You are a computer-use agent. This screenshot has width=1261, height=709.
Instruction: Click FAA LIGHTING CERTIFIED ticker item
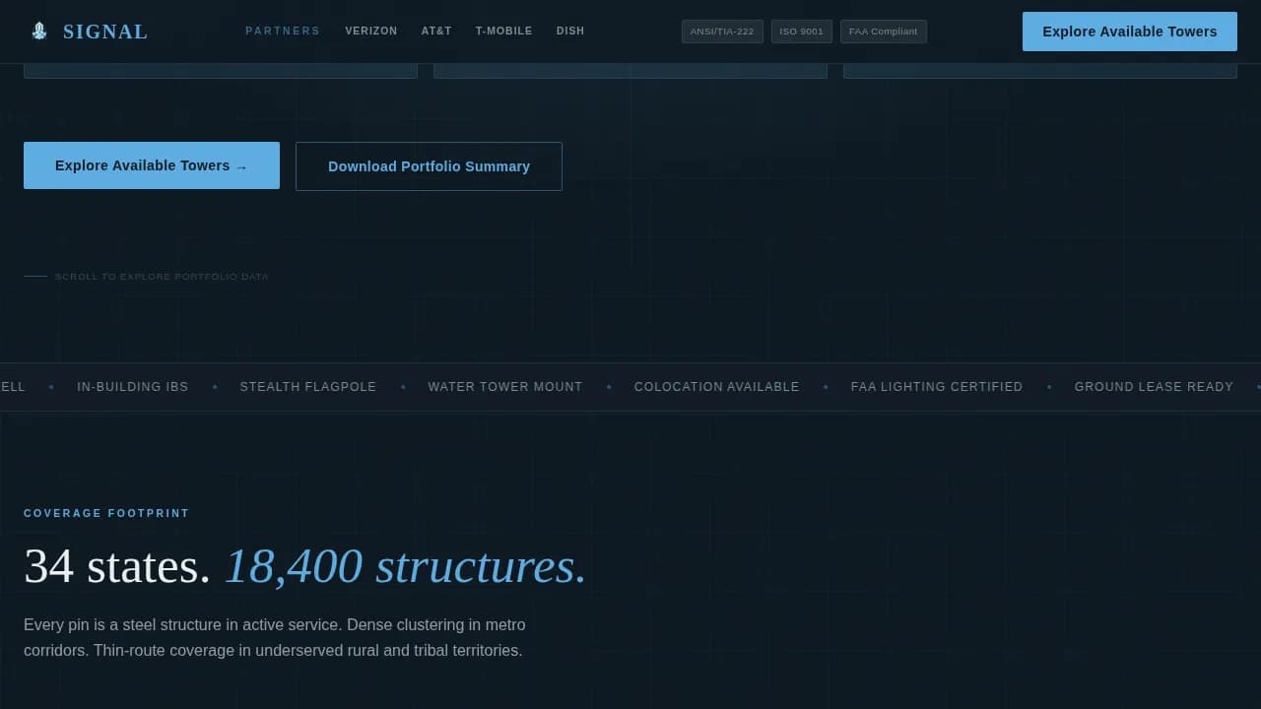click(937, 387)
